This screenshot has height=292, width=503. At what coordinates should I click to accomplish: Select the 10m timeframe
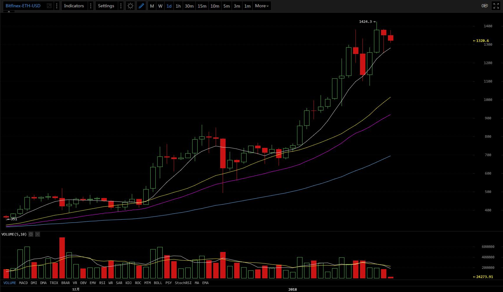pyautogui.click(x=215, y=6)
